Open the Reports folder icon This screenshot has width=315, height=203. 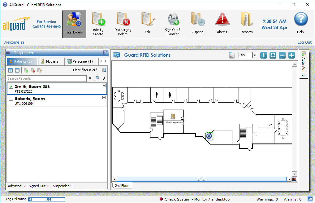click(x=247, y=19)
